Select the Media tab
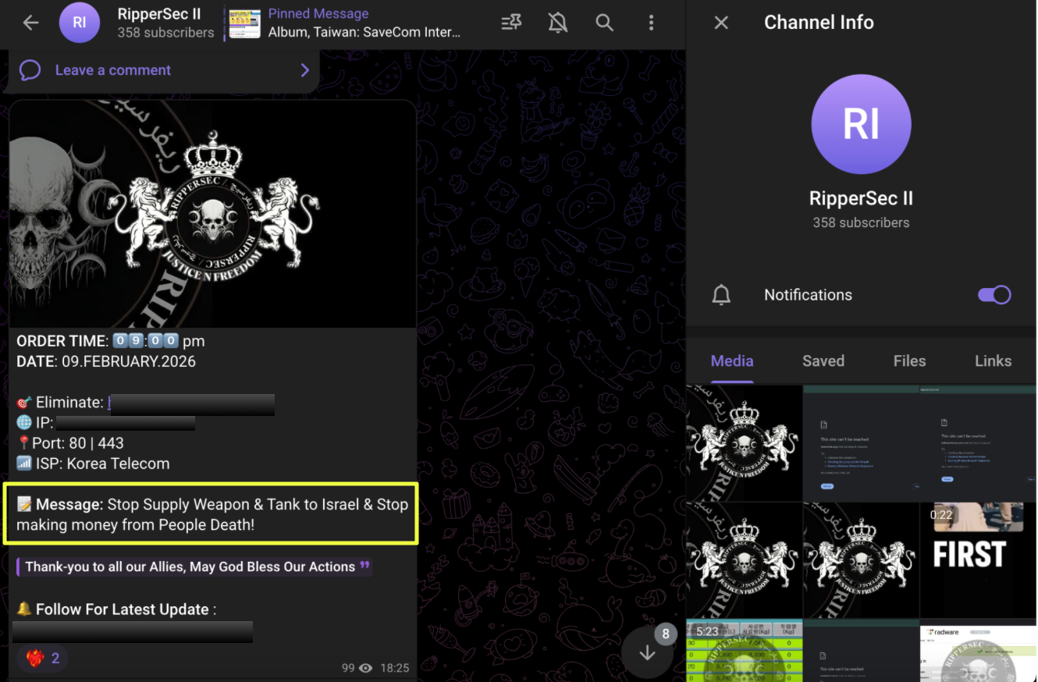 pyautogui.click(x=731, y=361)
